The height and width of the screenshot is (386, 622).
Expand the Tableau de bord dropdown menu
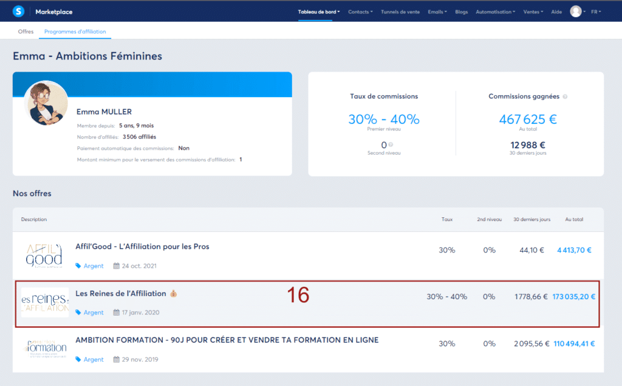coord(319,12)
